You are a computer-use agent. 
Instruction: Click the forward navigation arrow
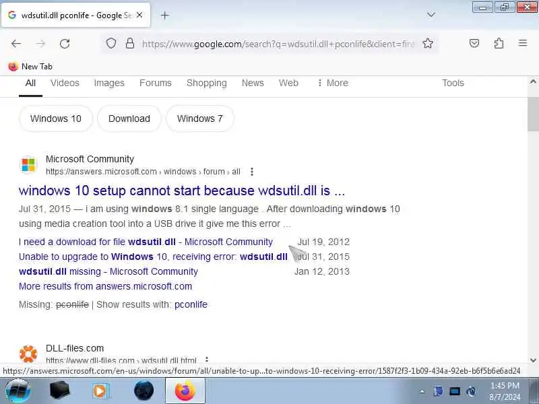(x=40, y=44)
